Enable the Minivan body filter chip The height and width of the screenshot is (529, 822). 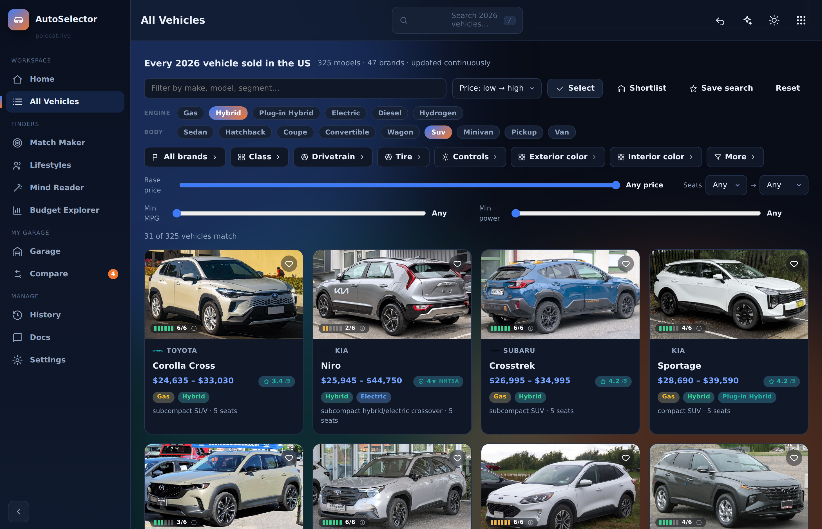[x=478, y=132]
